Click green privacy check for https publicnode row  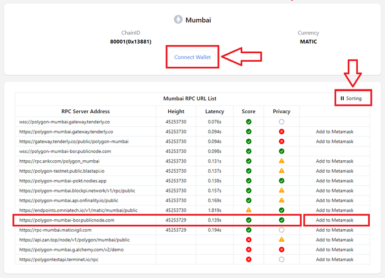[281, 220]
